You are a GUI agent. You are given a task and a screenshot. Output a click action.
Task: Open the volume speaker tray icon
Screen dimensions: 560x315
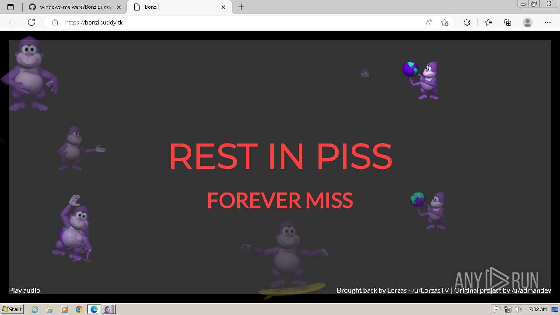518,309
